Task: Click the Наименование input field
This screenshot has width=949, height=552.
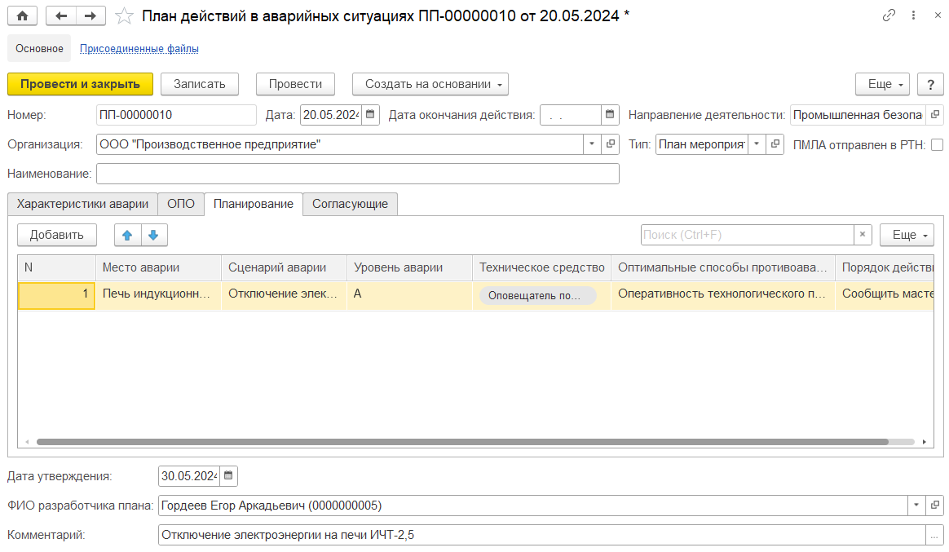Action: [x=357, y=174]
